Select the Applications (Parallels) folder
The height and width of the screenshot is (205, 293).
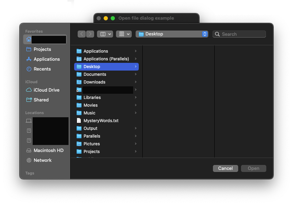pyautogui.click(x=106, y=59)
